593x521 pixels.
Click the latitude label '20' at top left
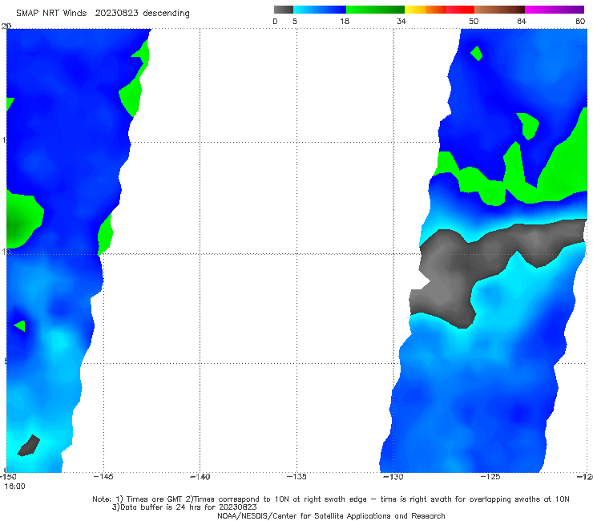click(x=6, y=26)
